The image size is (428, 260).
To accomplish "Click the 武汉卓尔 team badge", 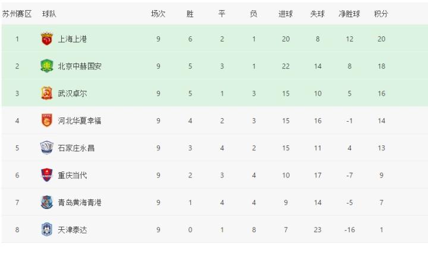I will point(46,93).
